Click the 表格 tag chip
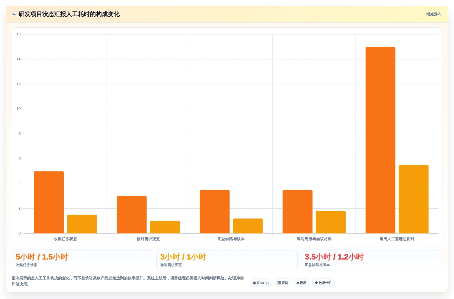 coord(283,283)
